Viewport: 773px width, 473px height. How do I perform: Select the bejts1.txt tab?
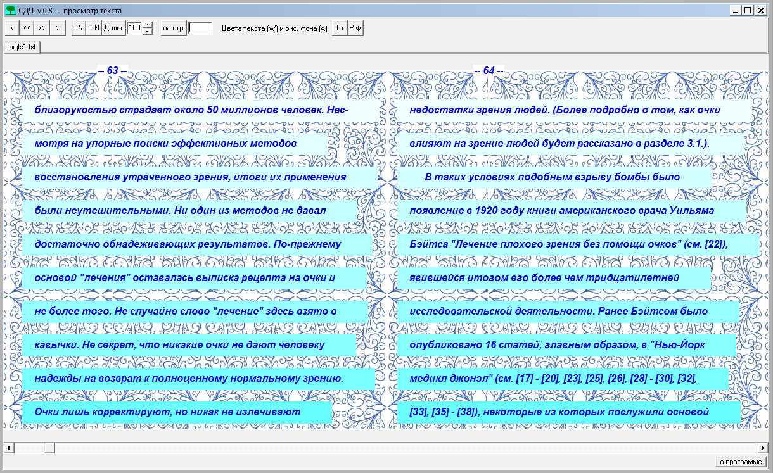coord(22,47)
